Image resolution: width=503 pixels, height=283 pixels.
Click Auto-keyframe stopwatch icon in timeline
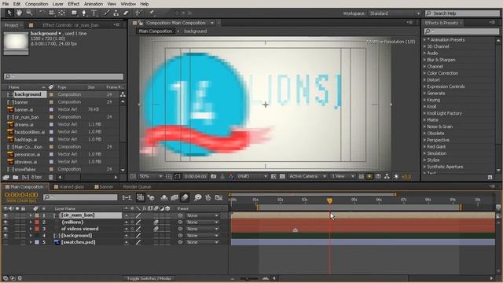pyautogui.click(x=207, y=197)
